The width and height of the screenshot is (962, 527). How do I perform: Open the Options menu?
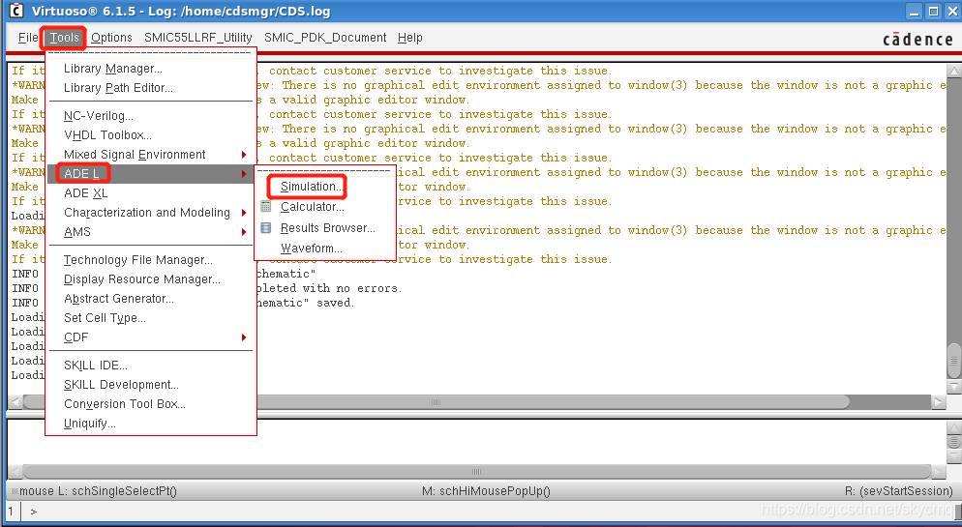pos(111,38)
